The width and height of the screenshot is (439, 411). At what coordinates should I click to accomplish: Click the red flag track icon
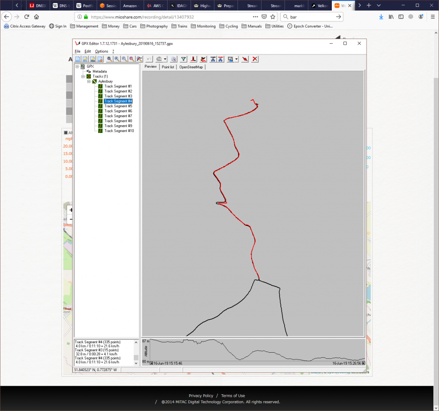pos(203,59)
